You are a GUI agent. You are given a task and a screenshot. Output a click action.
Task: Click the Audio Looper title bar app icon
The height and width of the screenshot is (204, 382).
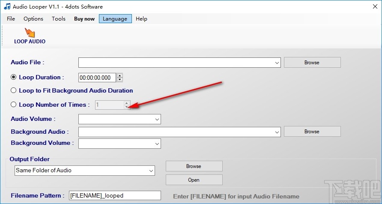7,6
